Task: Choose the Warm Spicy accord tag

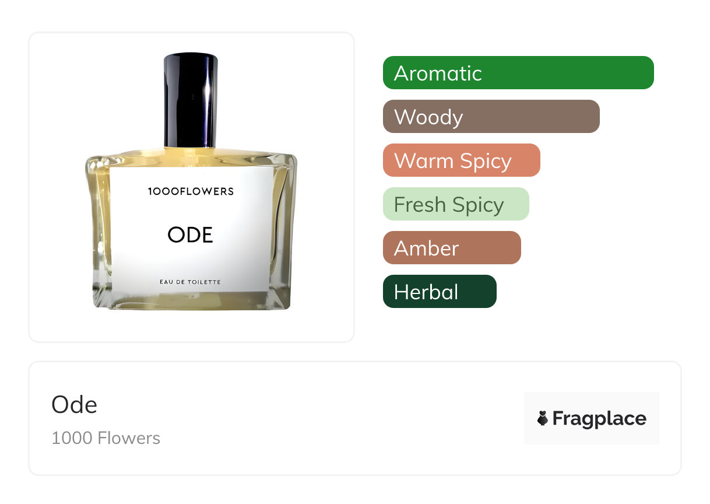Action: [x=462, y=160]
